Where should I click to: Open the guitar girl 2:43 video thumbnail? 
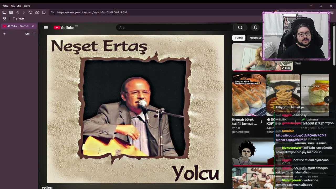[262, 57]
